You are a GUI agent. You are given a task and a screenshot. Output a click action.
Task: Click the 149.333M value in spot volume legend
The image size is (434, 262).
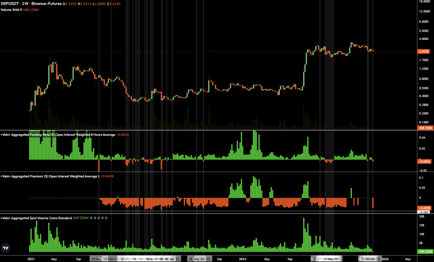[81, 218]
